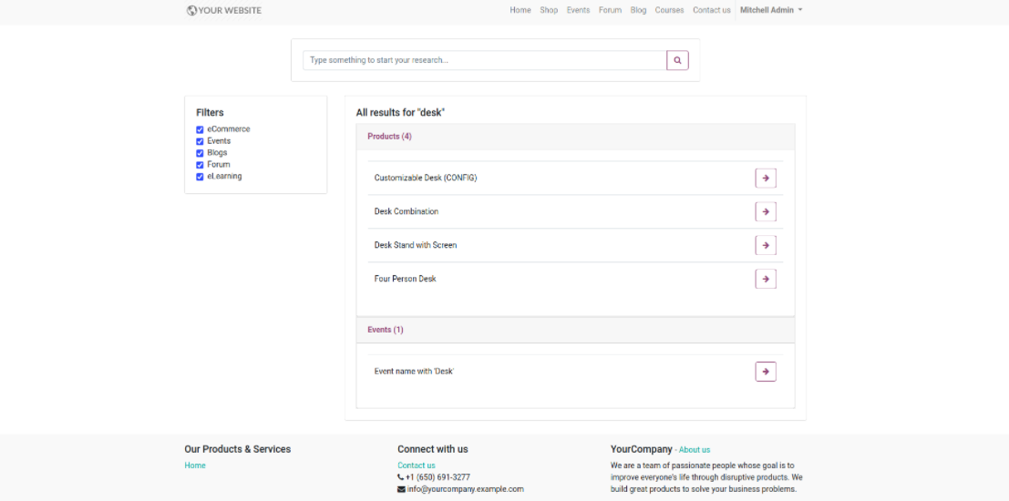Collapse the Events (1) section header
The width and height of the screenshot is (1009, 501).
(575, 330)
